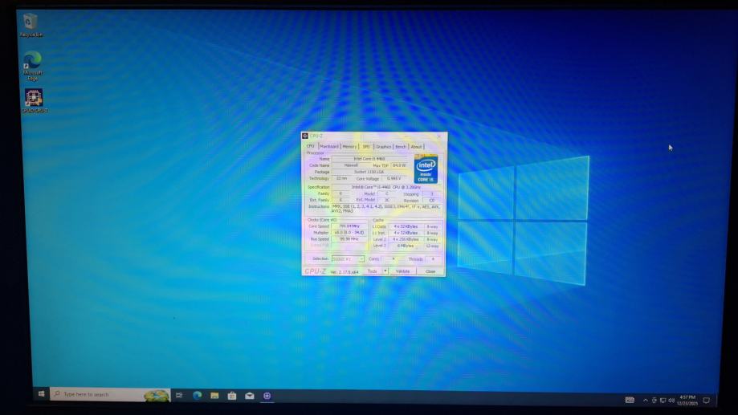Click the Close button in CPU-Z
The image size is (738, 415).
(430, 271)
